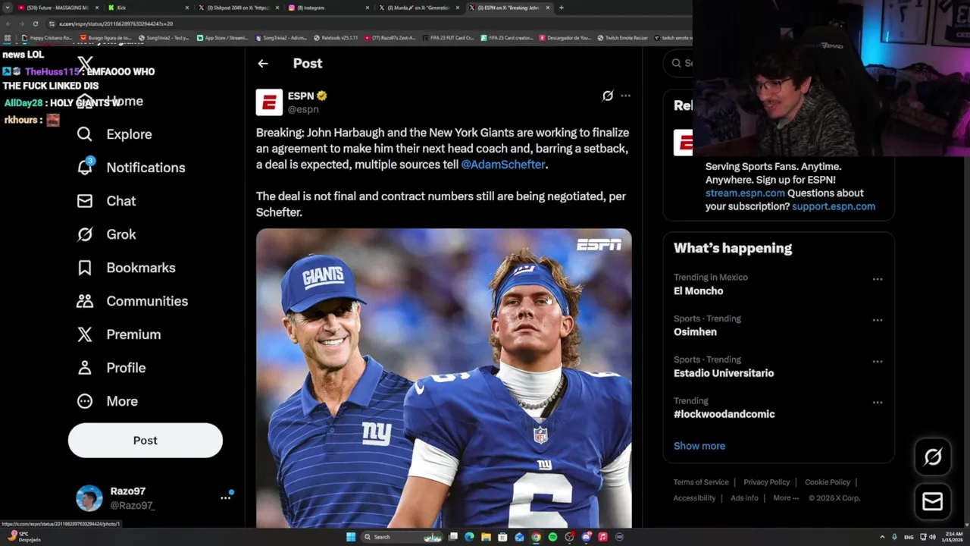The width and height of the screenshot is (970, 546).
Task: Open Bookmarks in the sidebar
Action: (126, 268)
